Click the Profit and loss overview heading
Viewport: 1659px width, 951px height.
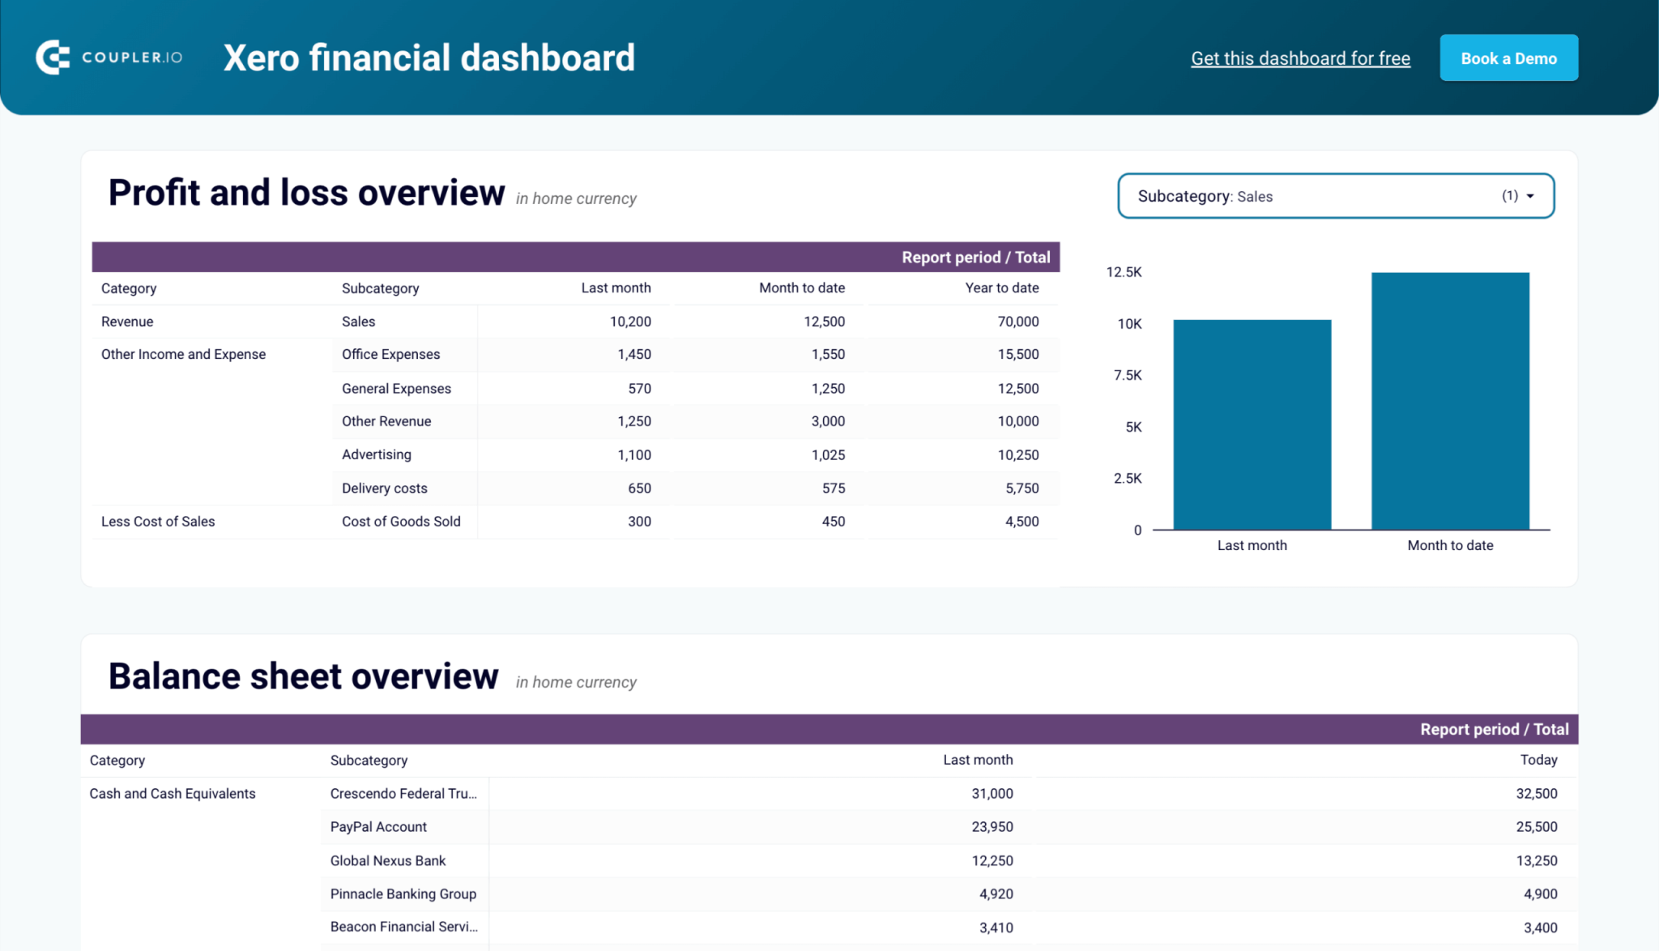tap(307, 192)
